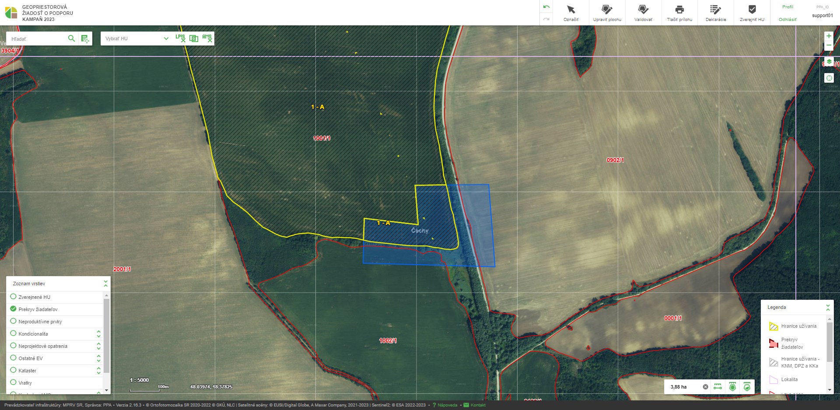Collapse the Legenda panel
Viewport: 840px width, 410px height.
pyautogui.click(x=828, y=307)
